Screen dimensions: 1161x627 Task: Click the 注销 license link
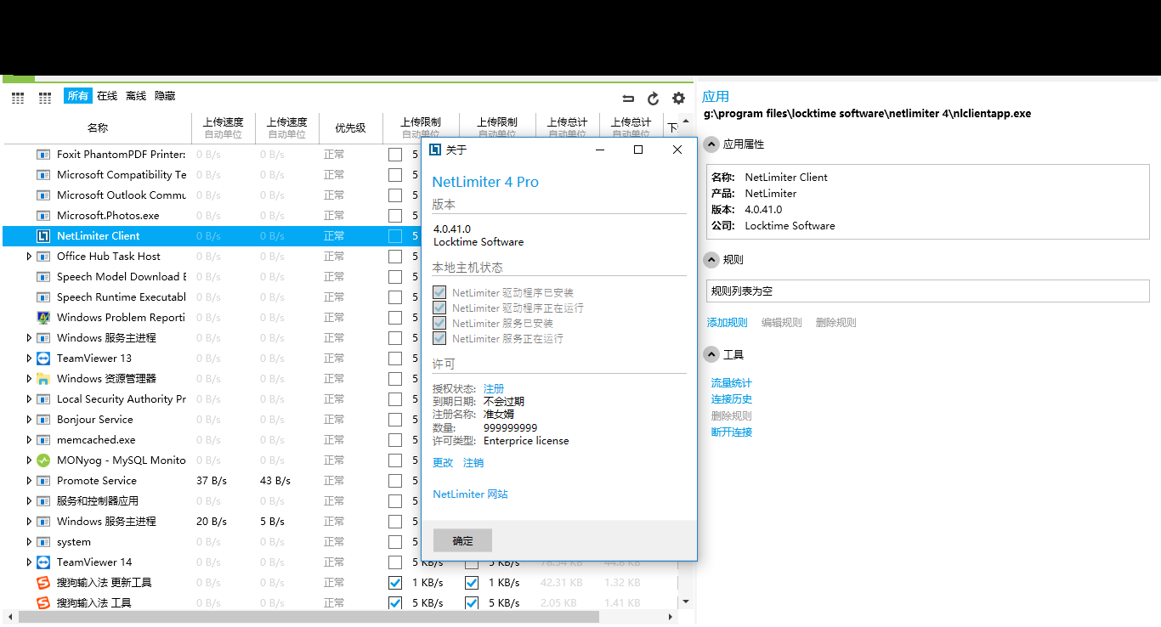[473, 463]
